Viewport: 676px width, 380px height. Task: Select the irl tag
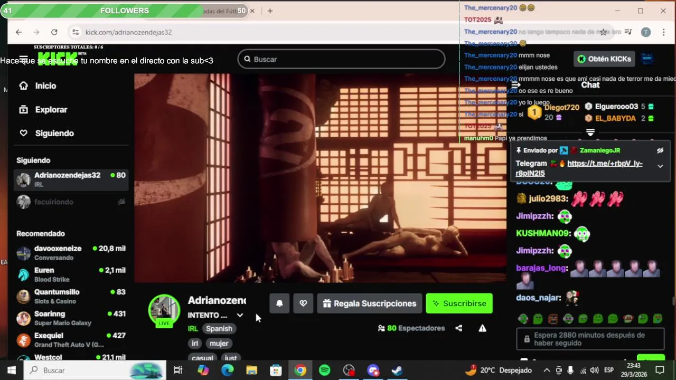[x=195, y=343]
